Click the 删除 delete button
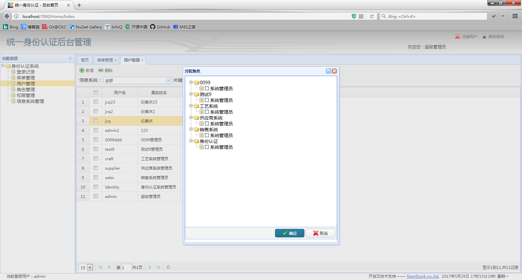This screenshot has width=522, height=280. pos(106,70)
